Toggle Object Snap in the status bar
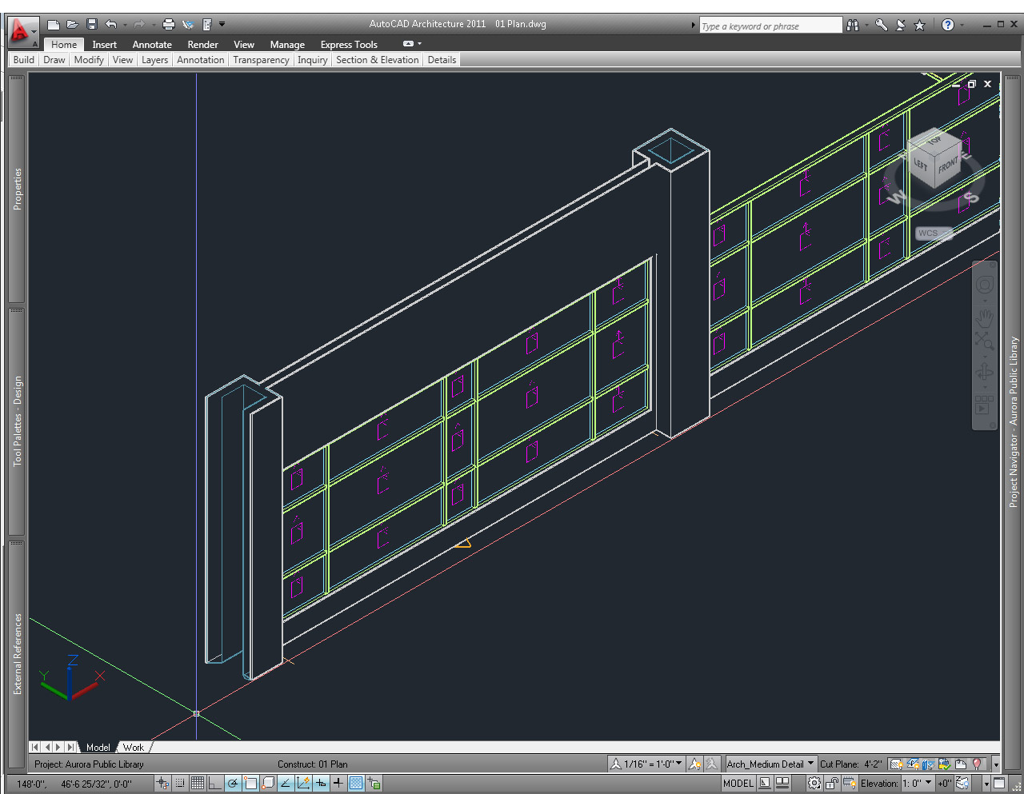 pyautogui.click(x=250, y=784)
